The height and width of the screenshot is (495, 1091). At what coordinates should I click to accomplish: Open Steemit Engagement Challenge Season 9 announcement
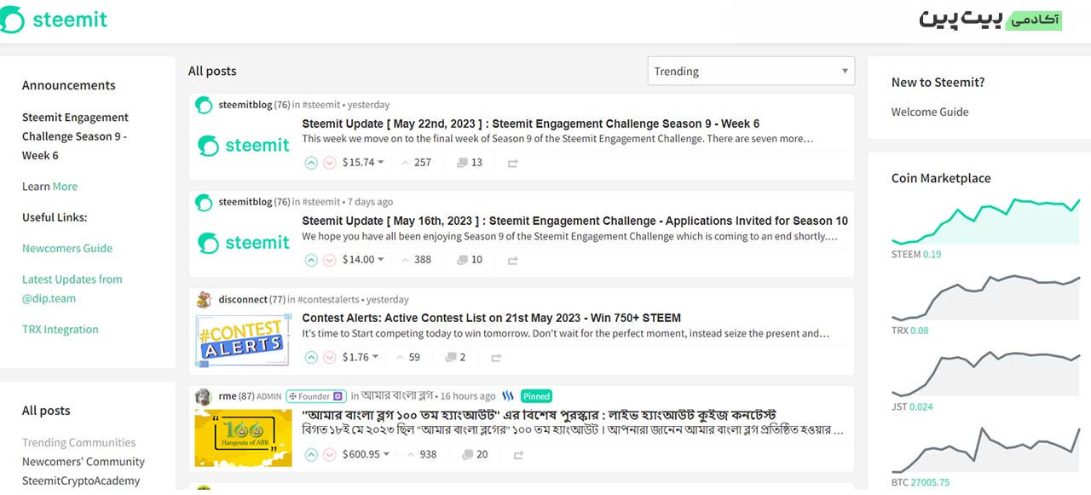tap(75, 136)
